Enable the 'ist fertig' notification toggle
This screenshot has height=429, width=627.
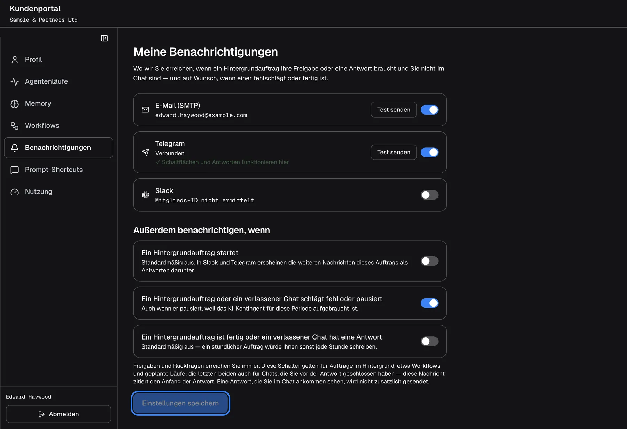(429, 341)
